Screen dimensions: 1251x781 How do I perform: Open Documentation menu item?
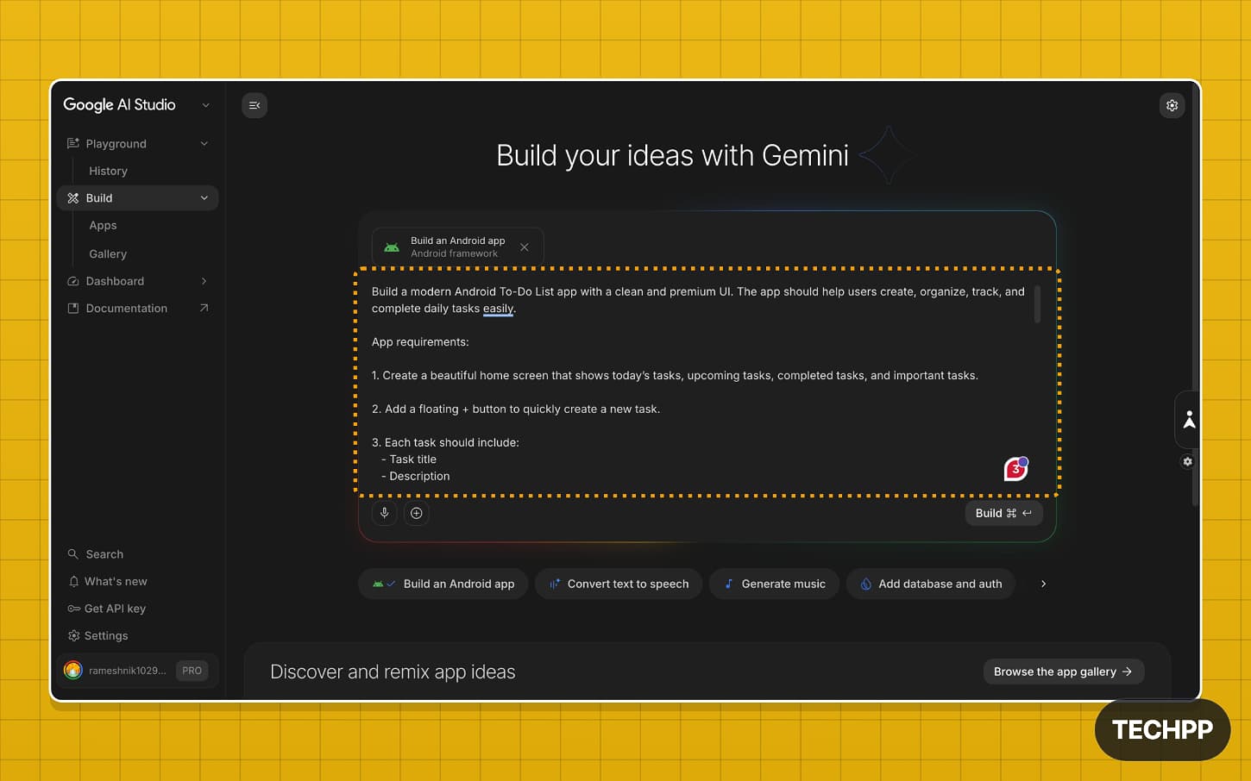tap(138, 308)
